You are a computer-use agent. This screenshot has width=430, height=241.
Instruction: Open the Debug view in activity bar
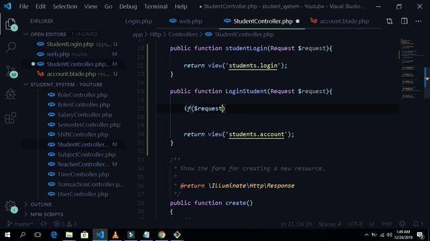coord(11,94)
